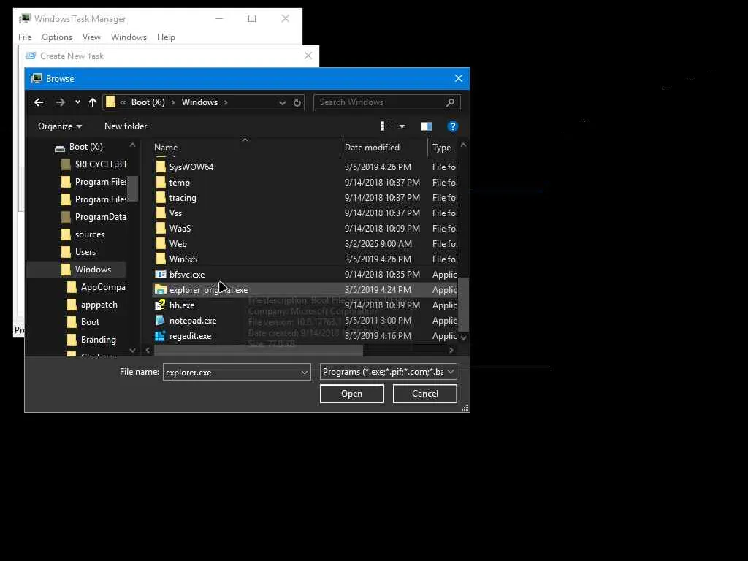Create a New folder
748x561 pixels.
[x=126, y=126]
